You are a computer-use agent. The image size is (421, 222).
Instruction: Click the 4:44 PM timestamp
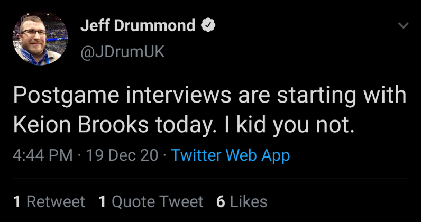(x=43, y=155)
